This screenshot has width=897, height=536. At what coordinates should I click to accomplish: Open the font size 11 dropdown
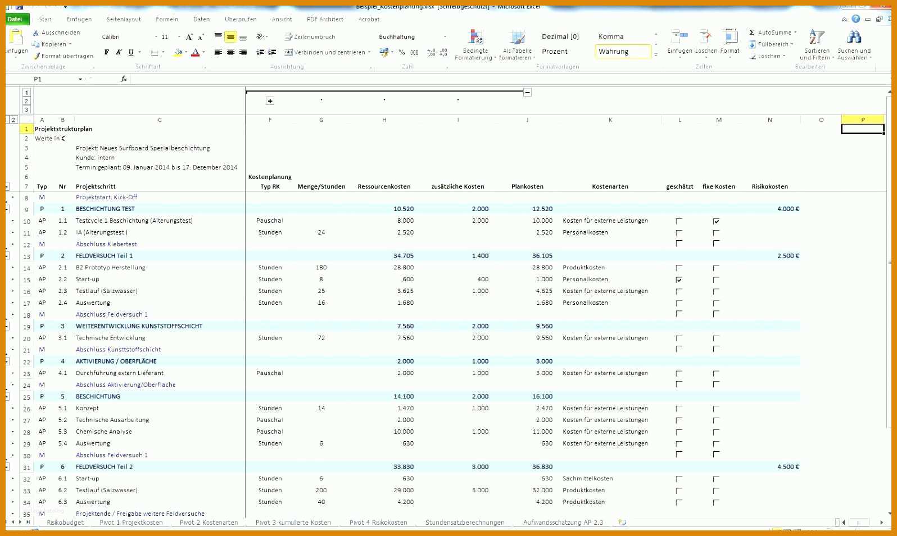[x=179, y=37]
